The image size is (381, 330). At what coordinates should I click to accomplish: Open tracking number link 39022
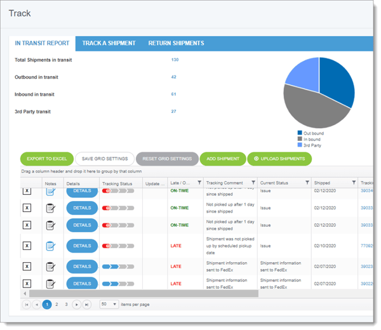tap(366, 284)
